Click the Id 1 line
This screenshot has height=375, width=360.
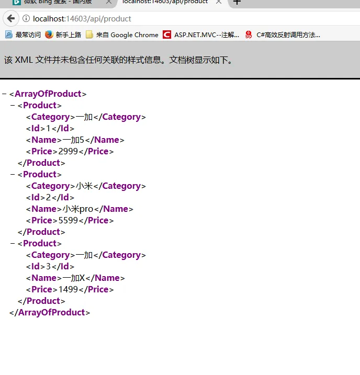click(50, 129)
